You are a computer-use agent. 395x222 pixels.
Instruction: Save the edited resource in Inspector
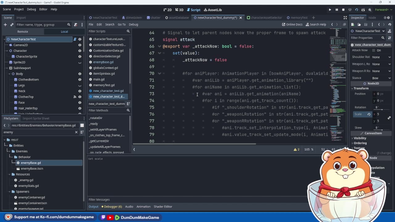coord(365,24)
